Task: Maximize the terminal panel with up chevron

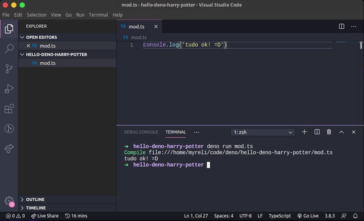Action: (341, 132)
